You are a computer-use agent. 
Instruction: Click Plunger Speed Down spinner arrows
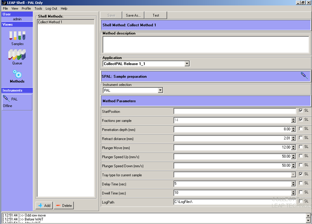pos(293,166)
